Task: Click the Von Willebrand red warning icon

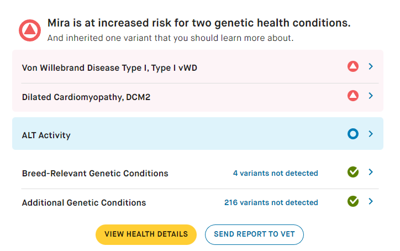Action: click(x=353, y=67)
